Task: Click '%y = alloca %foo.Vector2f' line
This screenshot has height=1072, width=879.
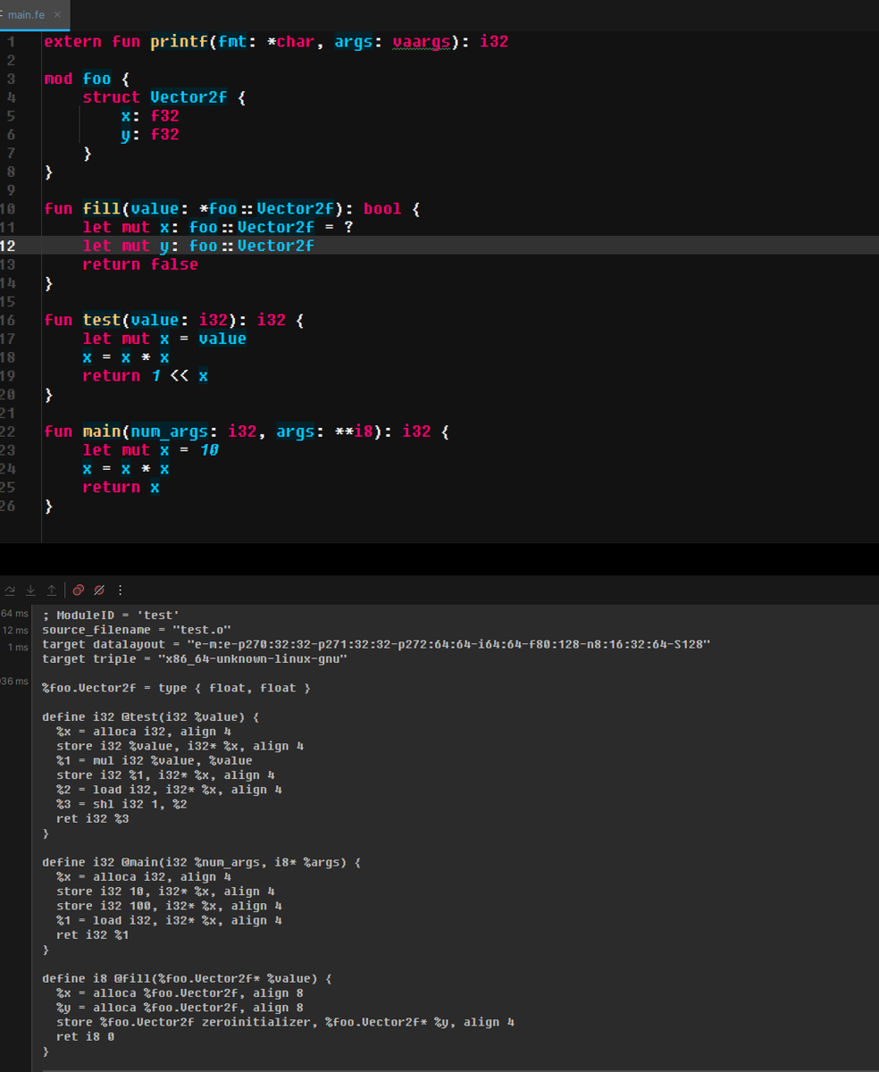Action: pos(180,1008)
